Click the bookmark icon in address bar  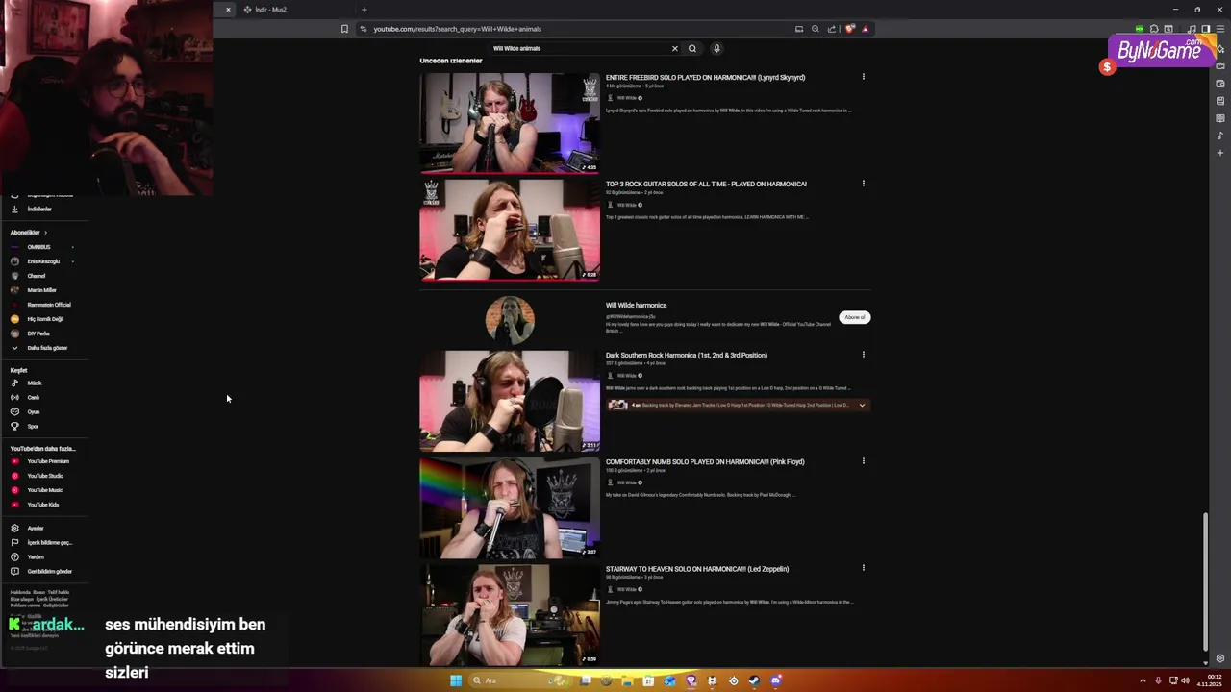tap(344, 29)
